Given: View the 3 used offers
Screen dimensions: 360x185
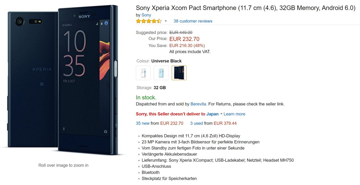Looking at the screenshot, I should point(196,123).
